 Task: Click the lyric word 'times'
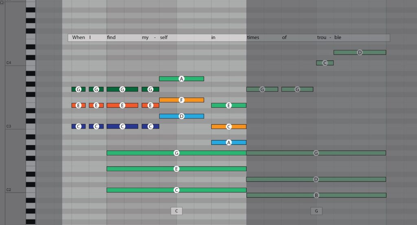(253, 37)
